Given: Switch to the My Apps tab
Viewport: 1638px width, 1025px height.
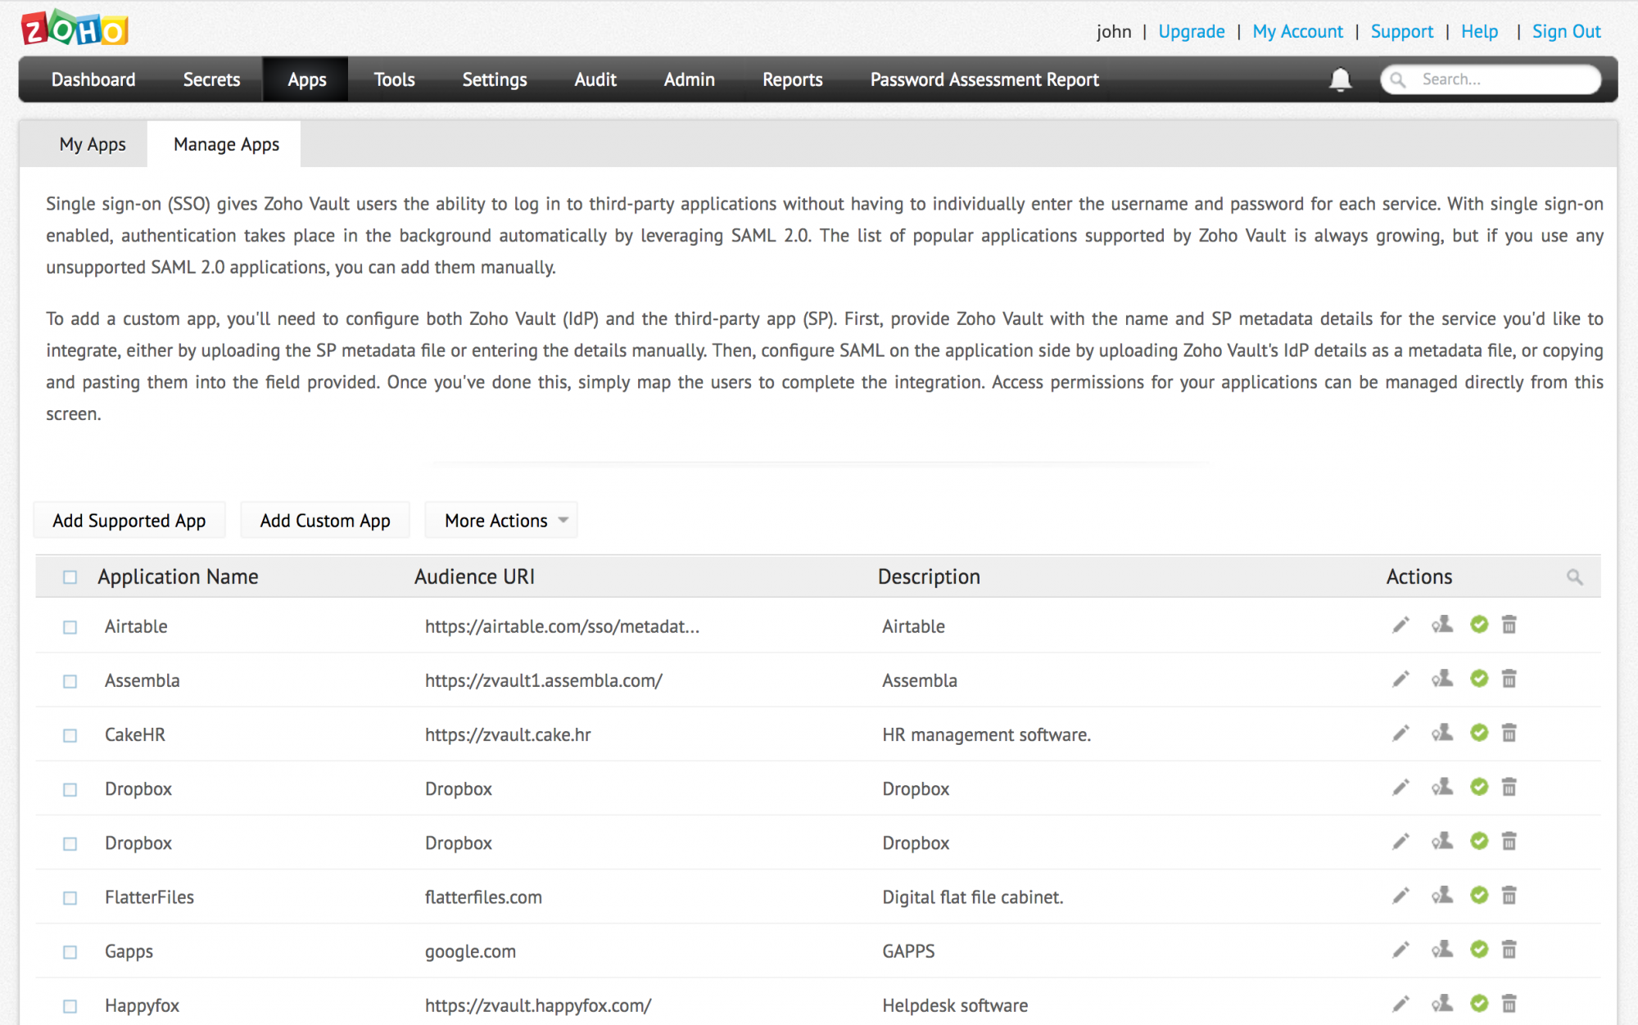Looking at the screenshot, I should [93, 145].
